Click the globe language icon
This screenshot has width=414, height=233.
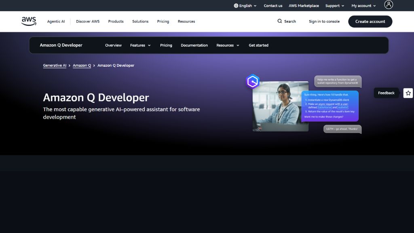(x=236, y=6)
